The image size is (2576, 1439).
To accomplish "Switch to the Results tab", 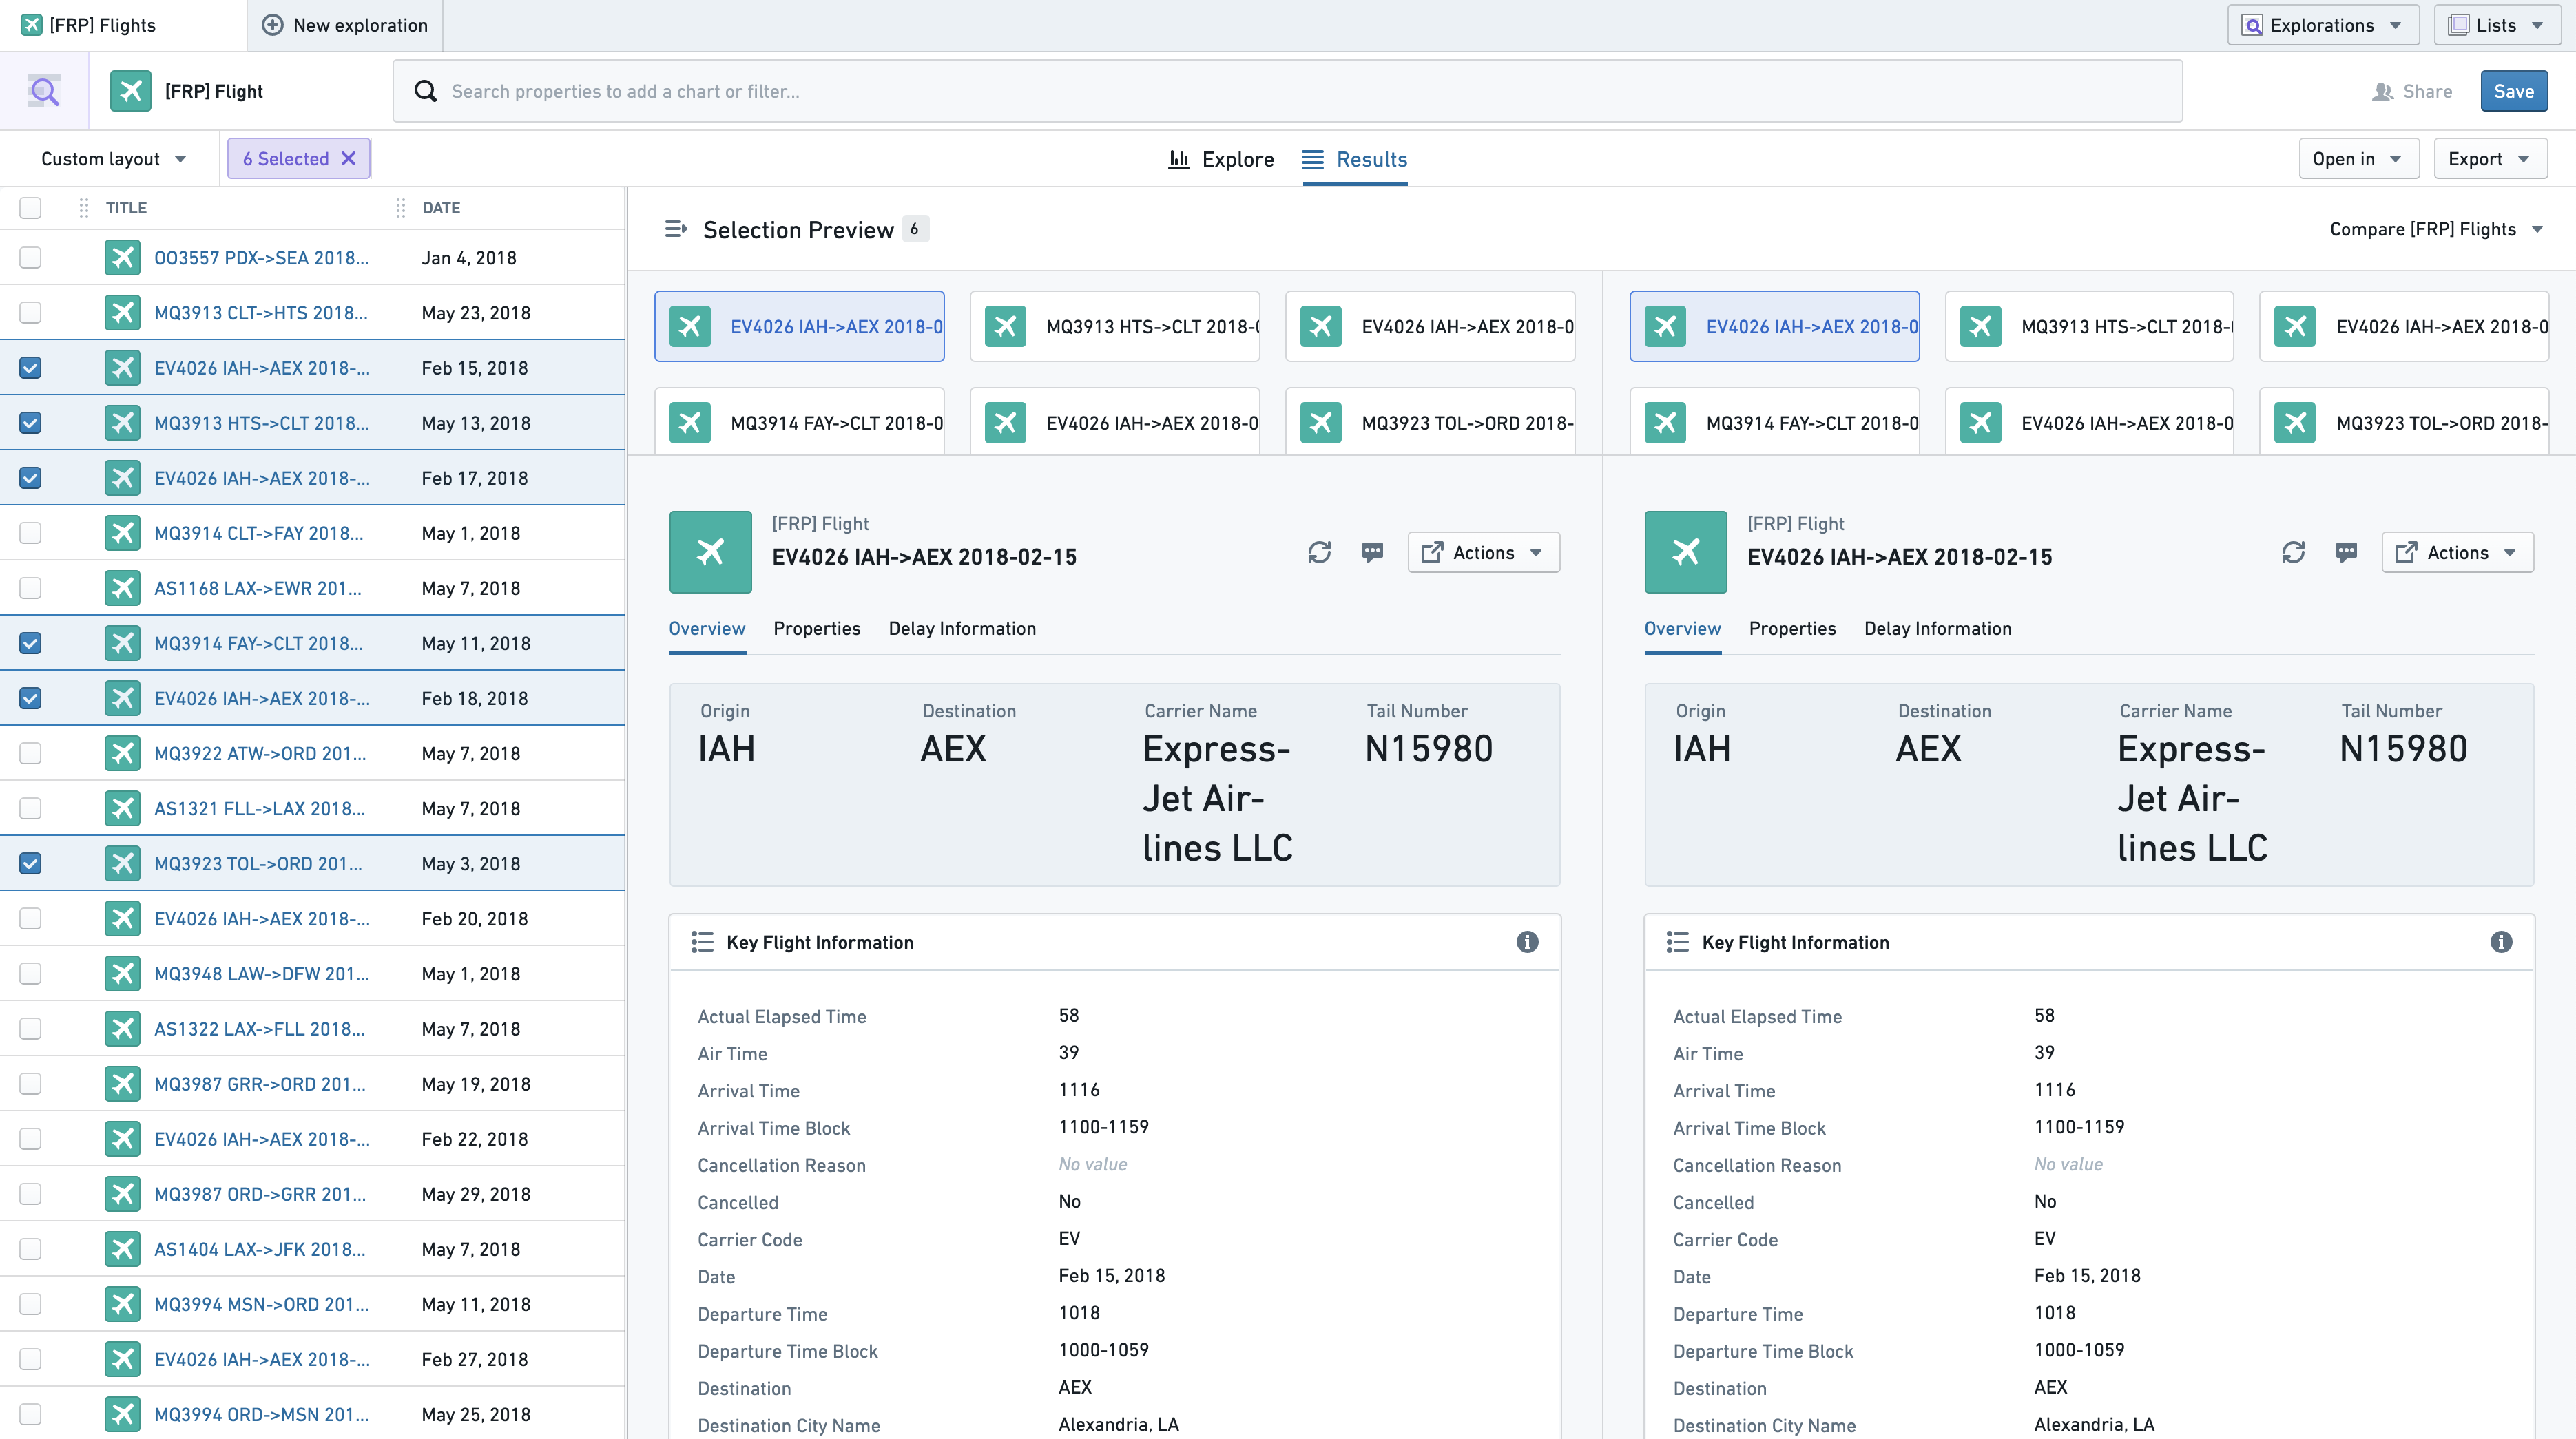I will pos(1354,160).
